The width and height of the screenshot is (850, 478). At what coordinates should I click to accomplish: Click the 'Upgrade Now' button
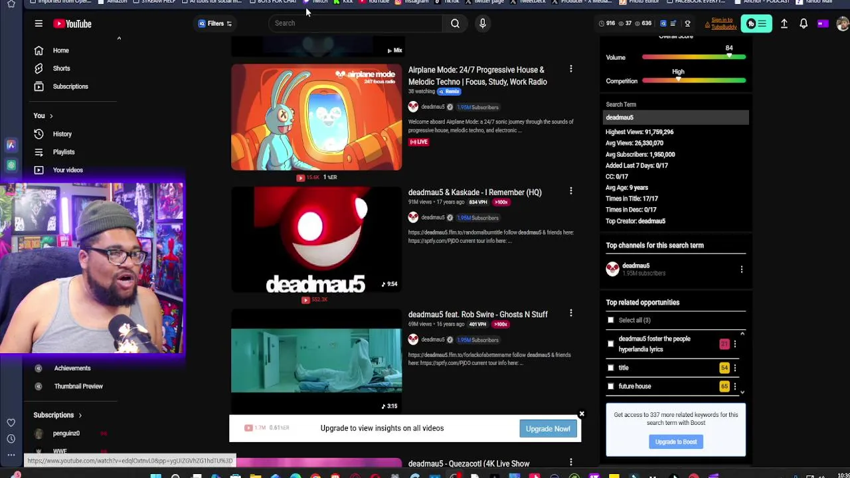point(548,429)
